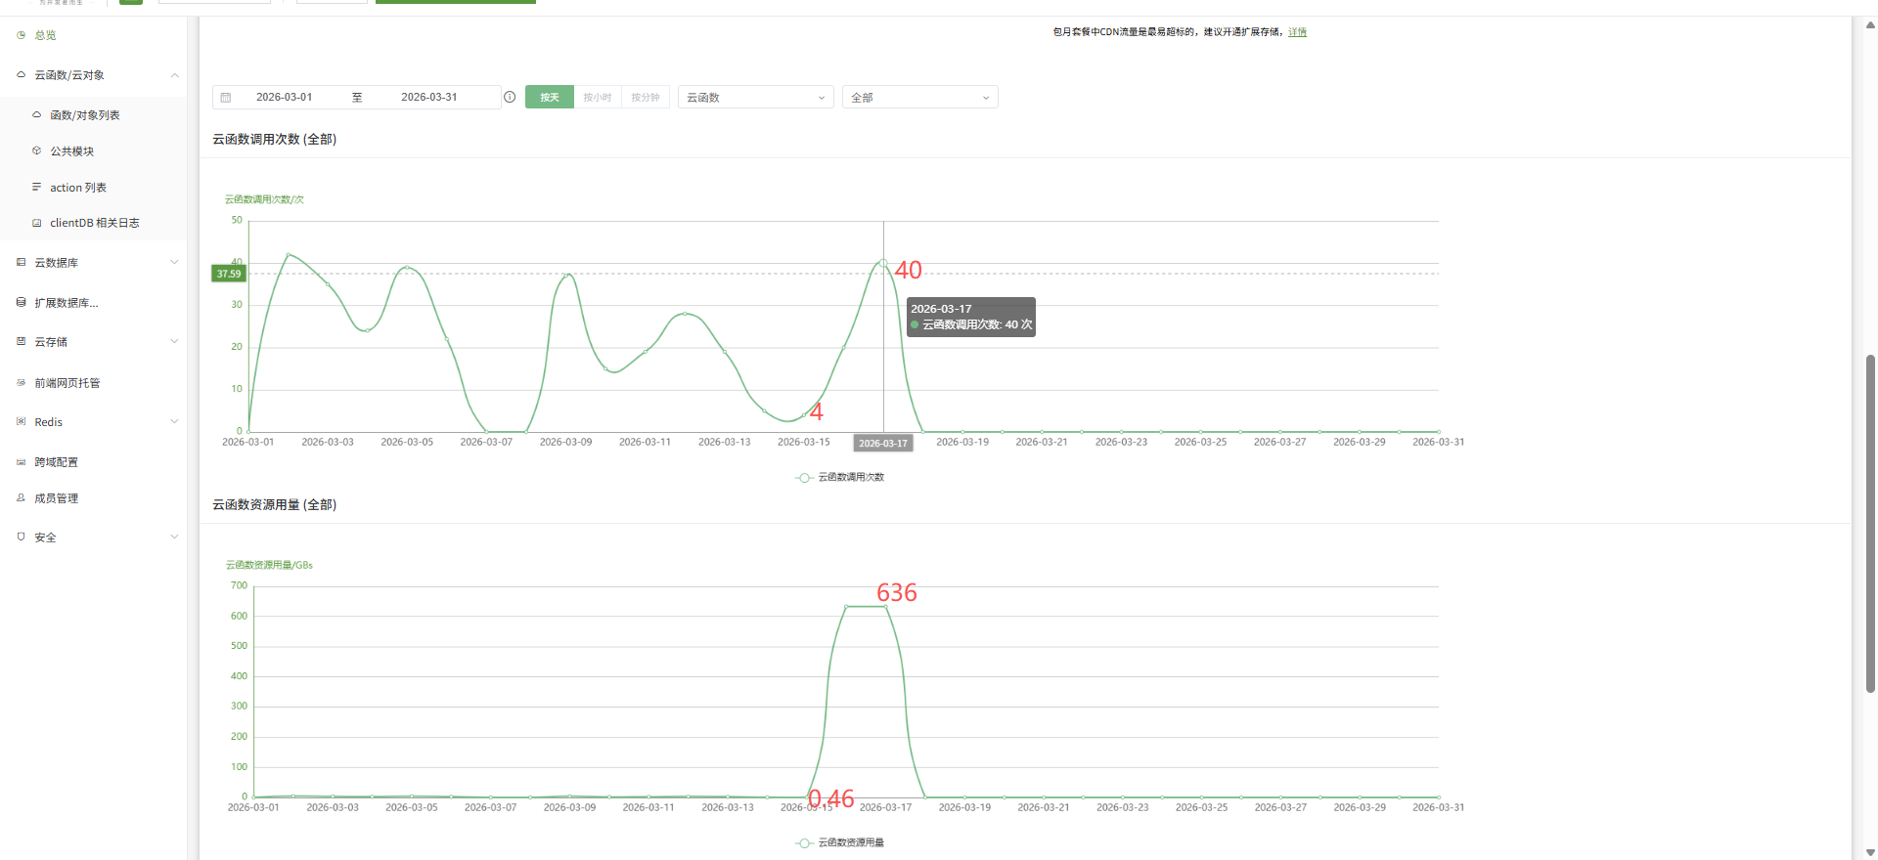Click the 成员管理 user icon
Image resolution: width=1878 pixels, height=860 pixels.
pyautogui.click(x=22, y=498)
